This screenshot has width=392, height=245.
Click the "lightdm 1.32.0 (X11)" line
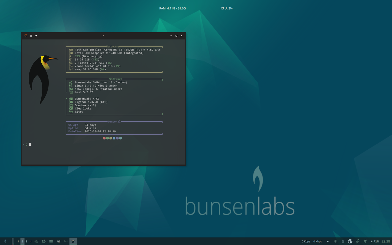click(91, 102)
